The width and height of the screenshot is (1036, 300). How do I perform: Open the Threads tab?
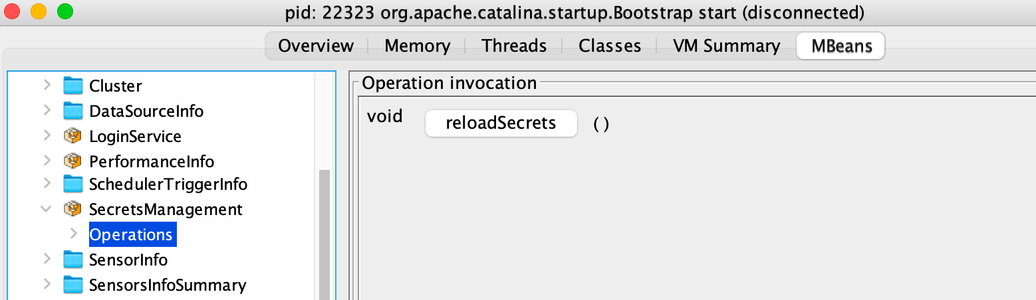[x=514, y=46]
